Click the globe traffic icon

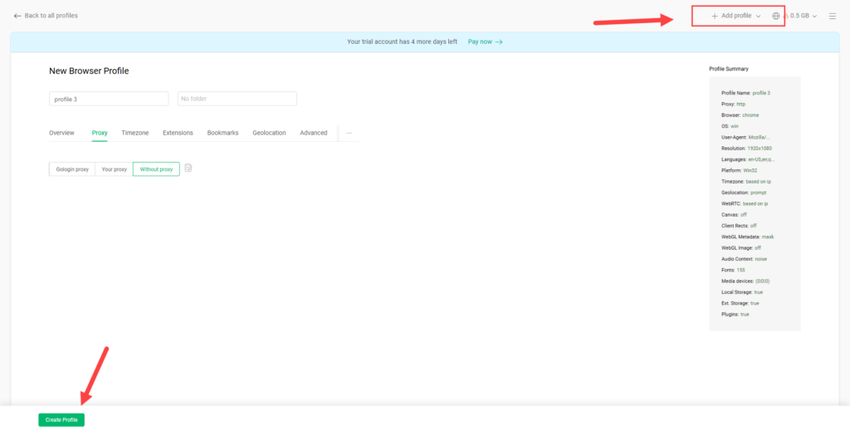pos(776,16)
